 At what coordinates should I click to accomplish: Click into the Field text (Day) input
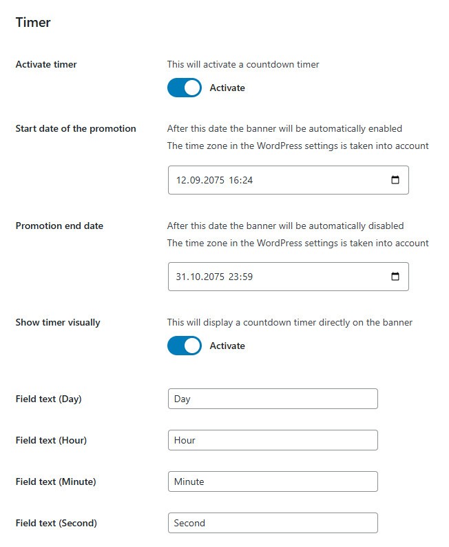[x=273, y=399]
